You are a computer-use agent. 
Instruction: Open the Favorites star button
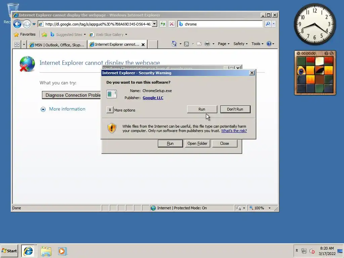(x=25, y=35)
